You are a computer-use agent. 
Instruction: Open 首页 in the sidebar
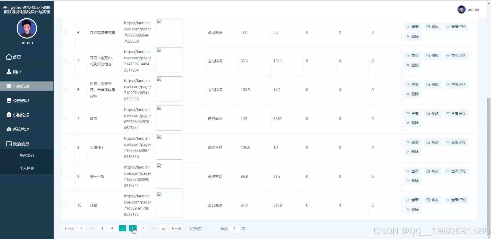pyautogui.click(x=27, y=57)
